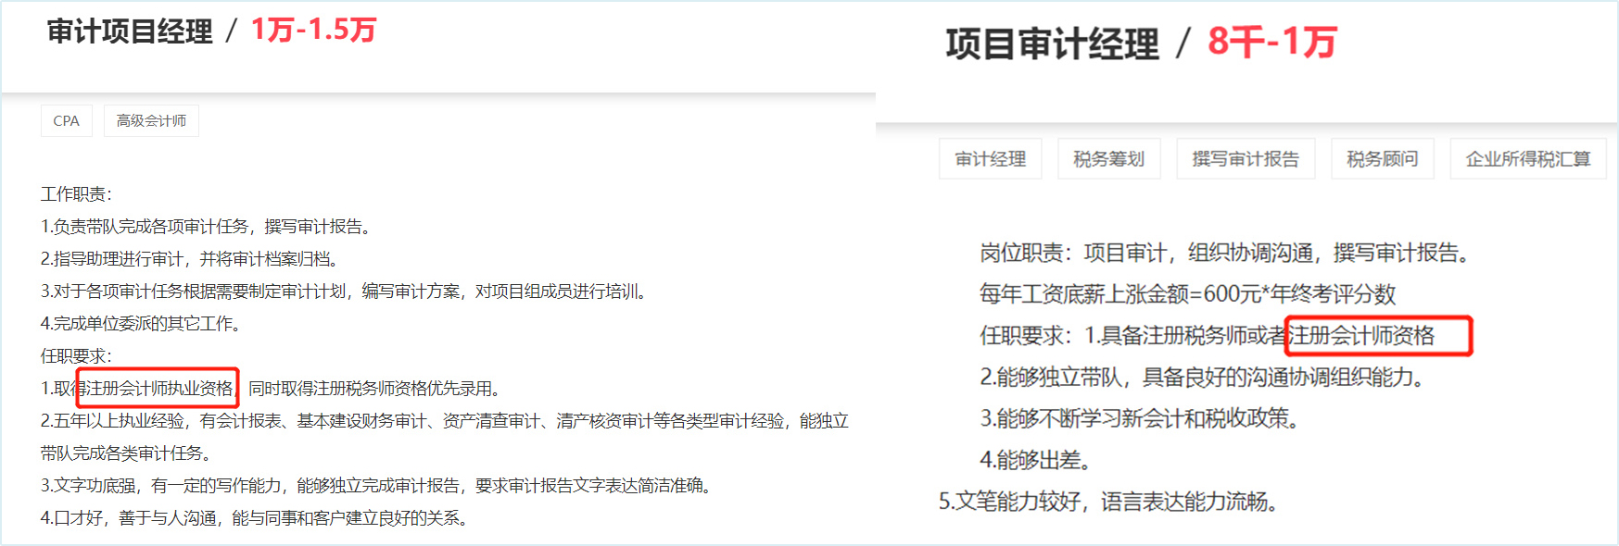Click the 文笔能力较好 requirement line
Image resolution: width=1619 pixels, height=546 pixels.
pos(1108,502)
